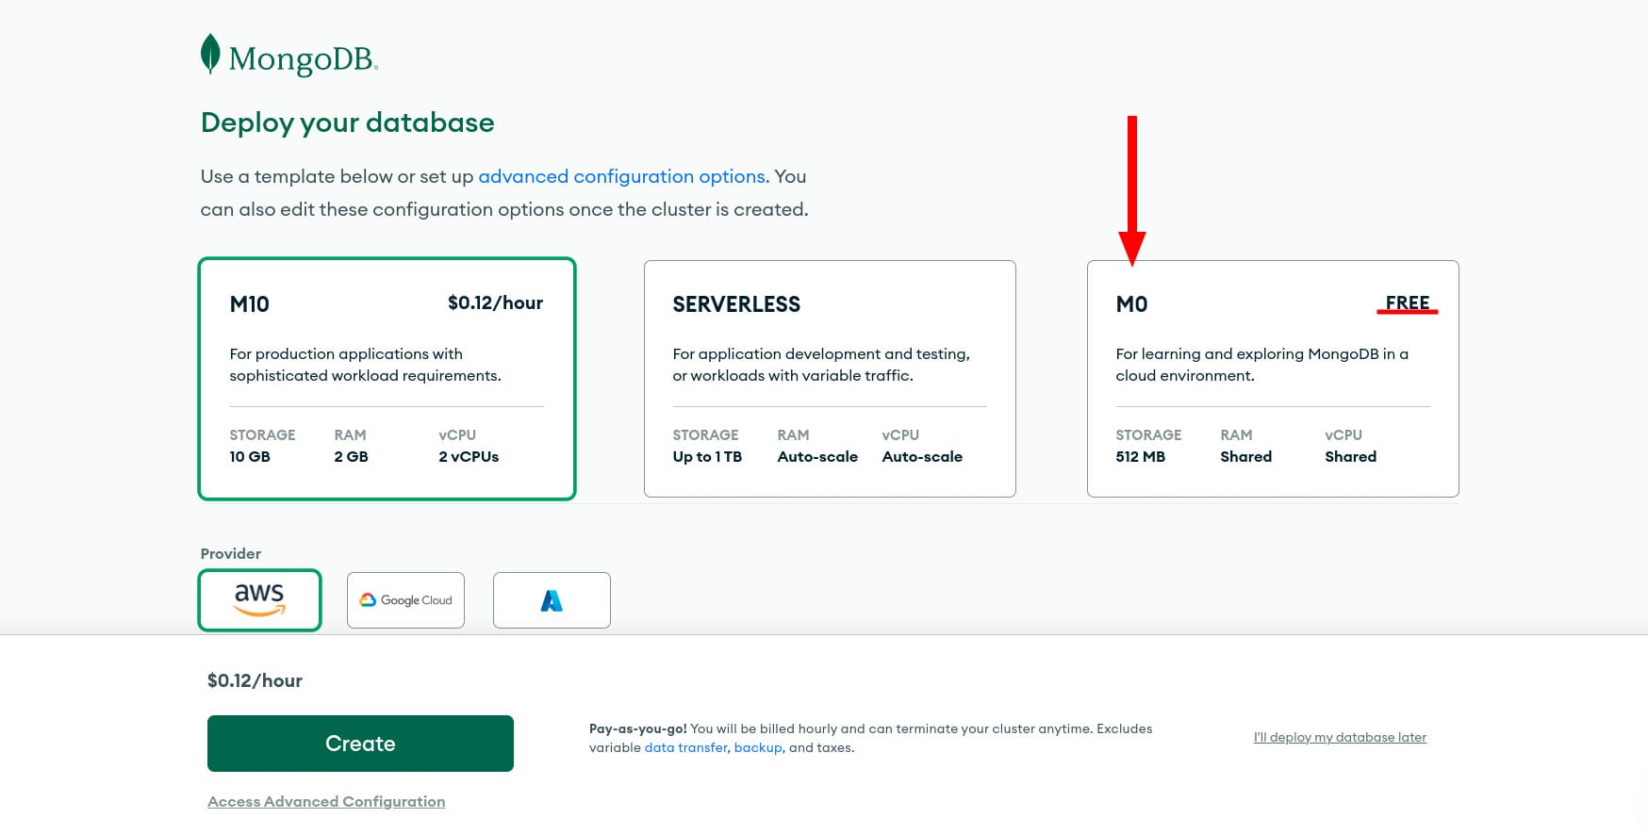Click the M0 card title
This screenshot has height=834, width=1648.
point(1131,304)
